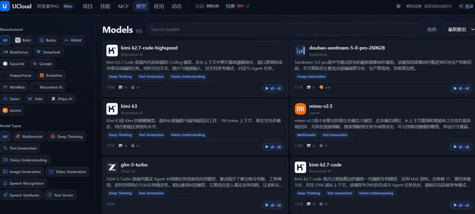Click the 积分任务 link
Image resolution: width=475 pixels, height=214 pixels.
tap(414, 6)
